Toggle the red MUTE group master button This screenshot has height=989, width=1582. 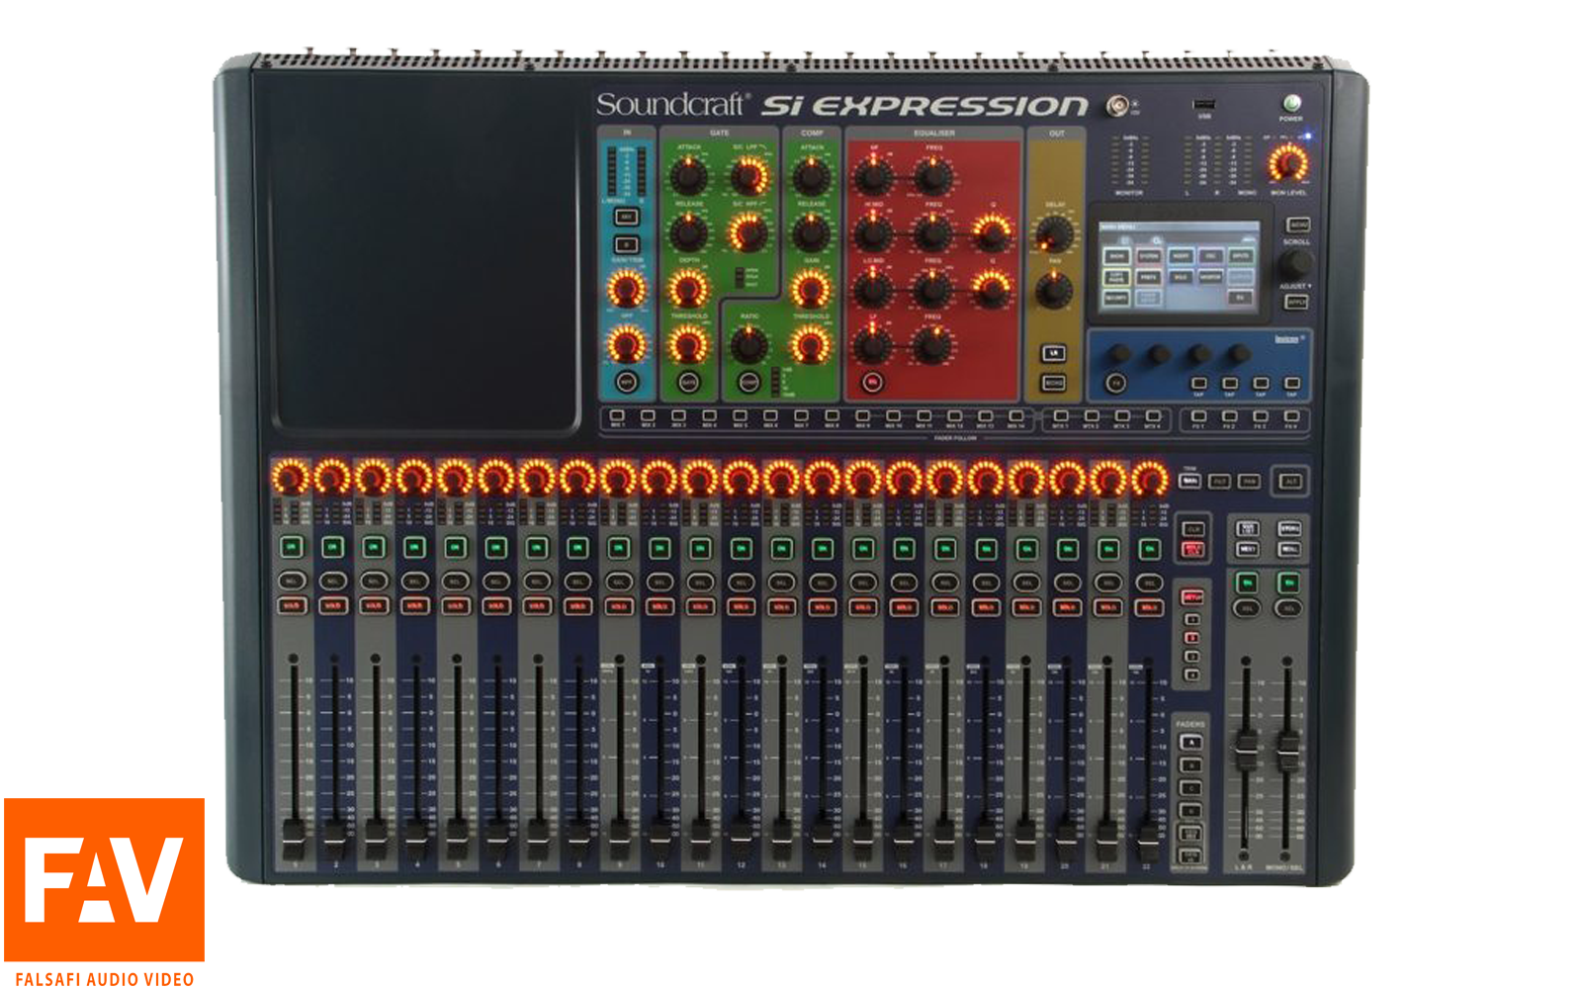pyautogui.click(x=1192, y=596)
